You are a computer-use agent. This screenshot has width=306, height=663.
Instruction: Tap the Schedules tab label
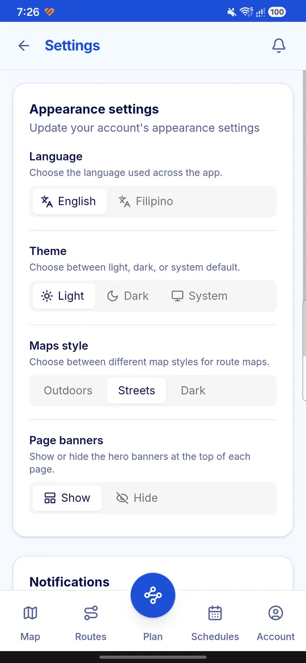point(215,636)
